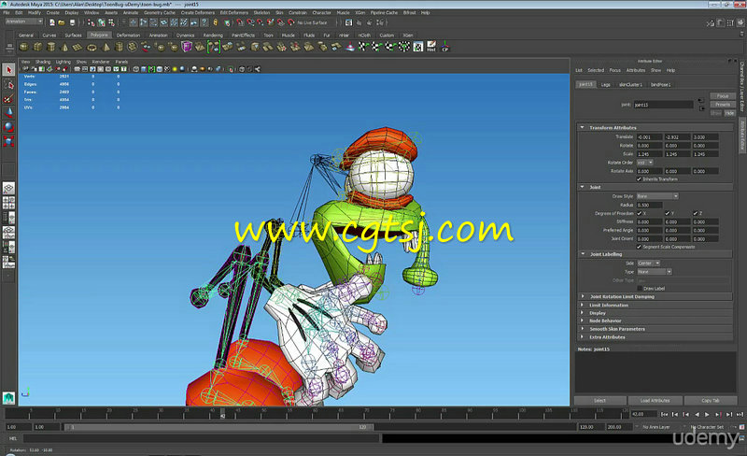Toggle Degrees of Freedom X checkbox
The image size is (747, 456).
[x=639, y=213]
